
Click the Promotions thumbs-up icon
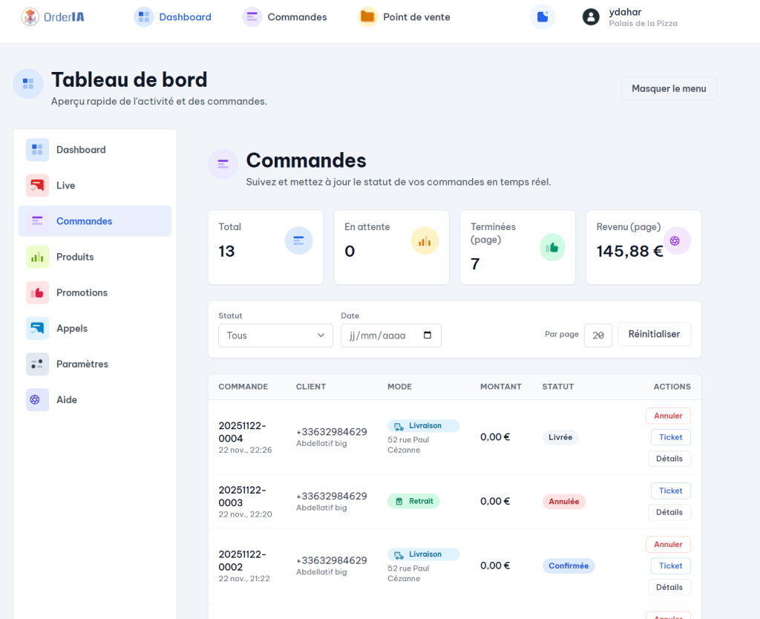point(37,292)
